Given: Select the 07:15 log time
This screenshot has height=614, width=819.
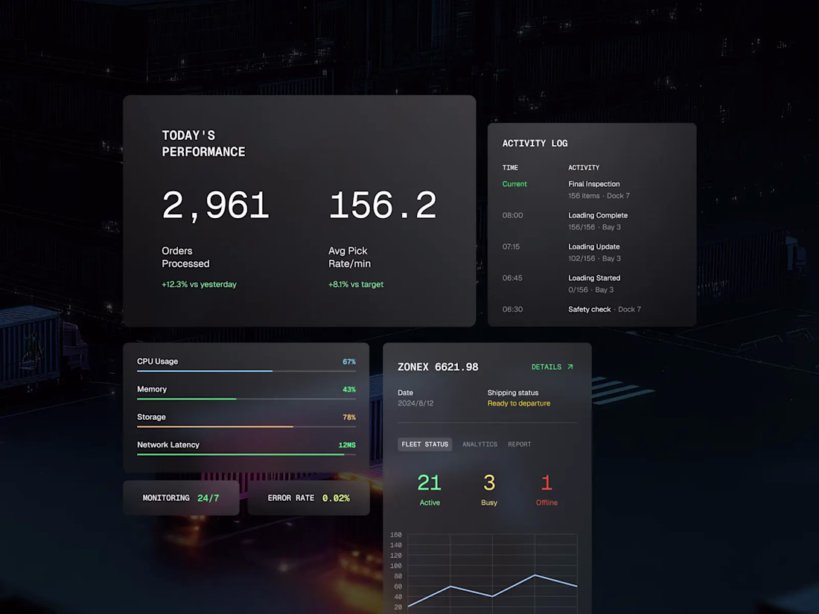Looking at the screenshot, I should [511, 246].
